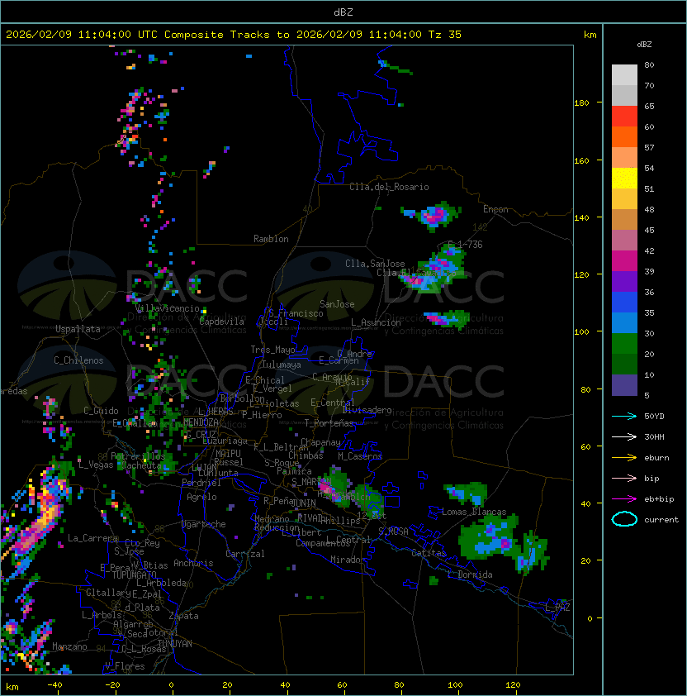The image size is (687, 696).
Task: Click the magenta eb+bip arrow symbol
Action: click(624, 499)
